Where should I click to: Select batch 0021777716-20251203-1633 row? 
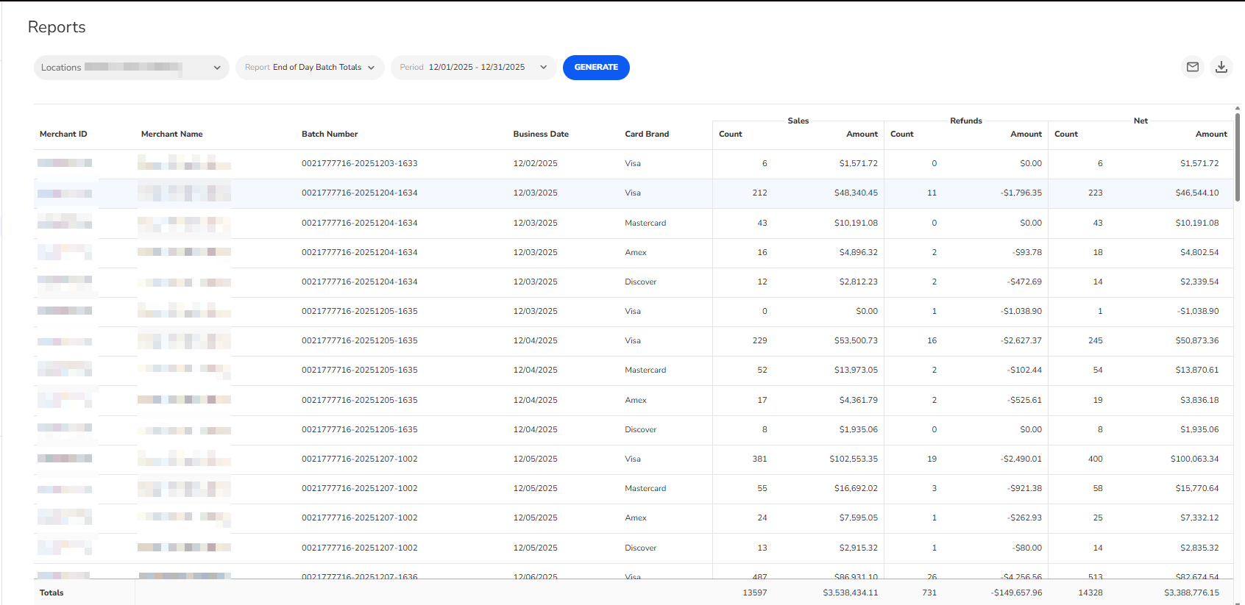[x=359, y=163]
